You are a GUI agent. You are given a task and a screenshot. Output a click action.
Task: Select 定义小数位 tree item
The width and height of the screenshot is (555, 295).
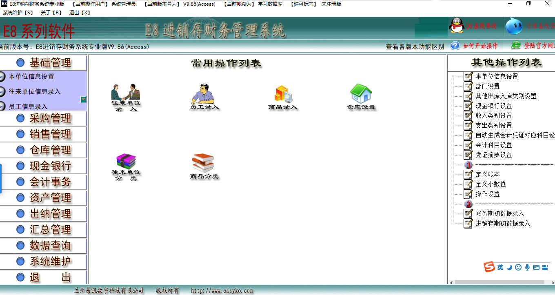coord(491,184)
